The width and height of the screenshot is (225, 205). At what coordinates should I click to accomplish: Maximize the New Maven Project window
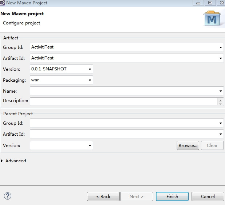pos(210,3)
